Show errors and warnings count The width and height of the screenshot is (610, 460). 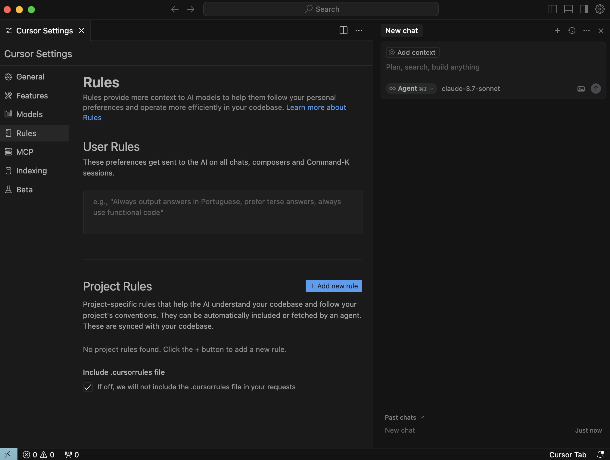(x=39, y=455)
